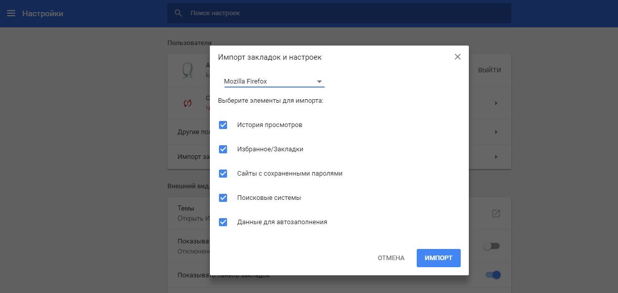Toggle the show home button switch
The height and width of the screenshot is (293, 618).
pos(492,246)
